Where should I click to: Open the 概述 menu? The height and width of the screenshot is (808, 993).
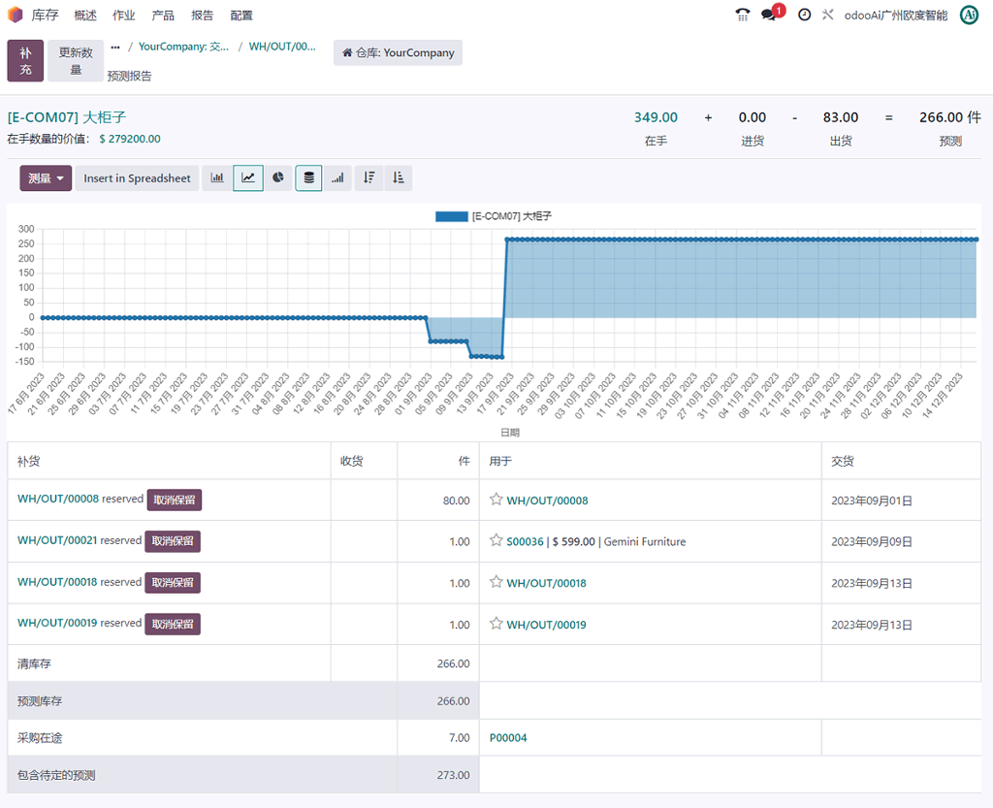click(85, 16)
